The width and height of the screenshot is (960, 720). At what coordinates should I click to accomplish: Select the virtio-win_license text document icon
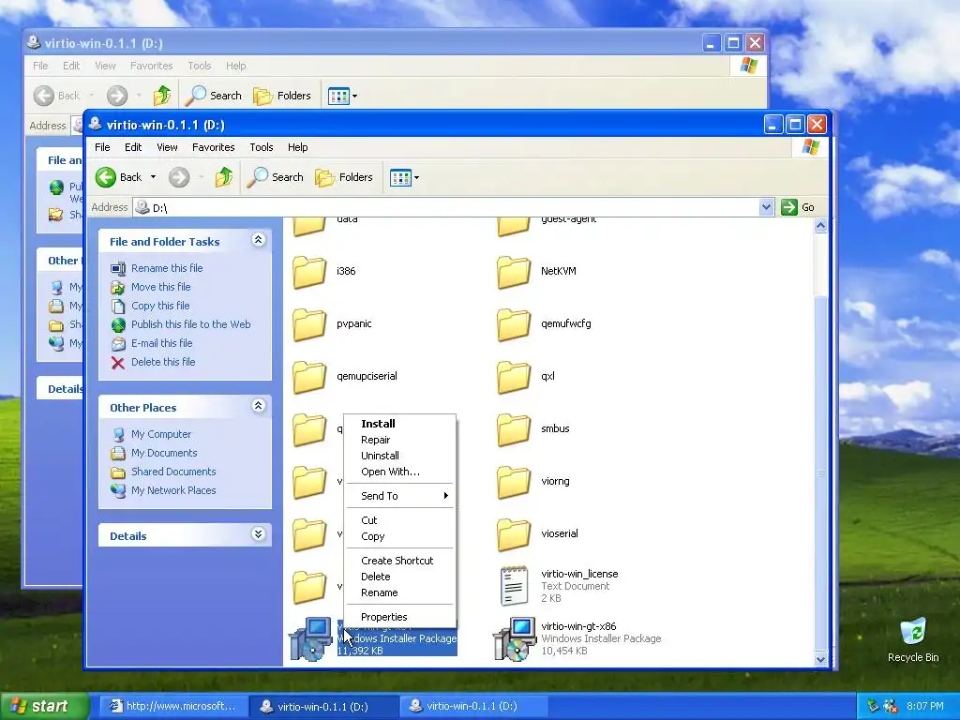(514, 586)
